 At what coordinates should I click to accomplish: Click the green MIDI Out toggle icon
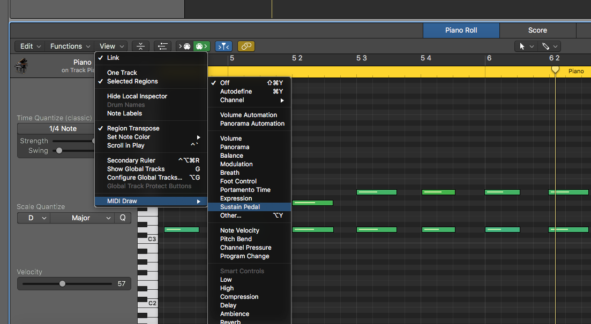point(201,46)
